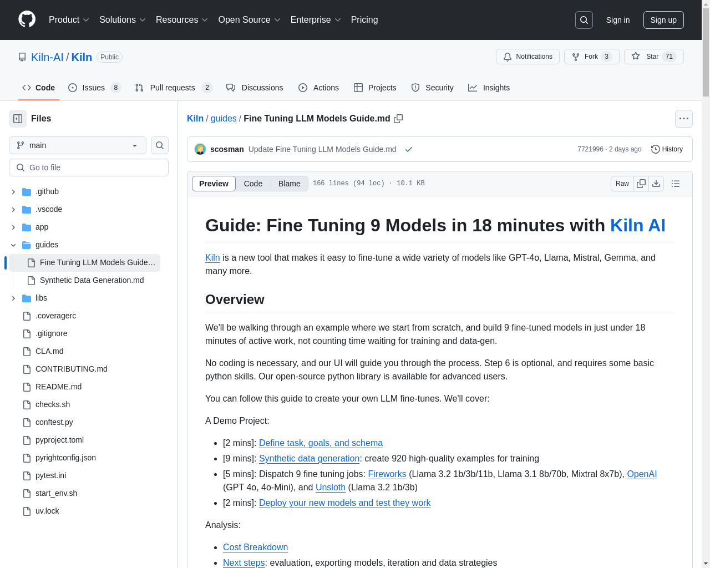Screen dimensions: 710x568
Task: Click the page vertical scrollbar
Action: [706, 53]
